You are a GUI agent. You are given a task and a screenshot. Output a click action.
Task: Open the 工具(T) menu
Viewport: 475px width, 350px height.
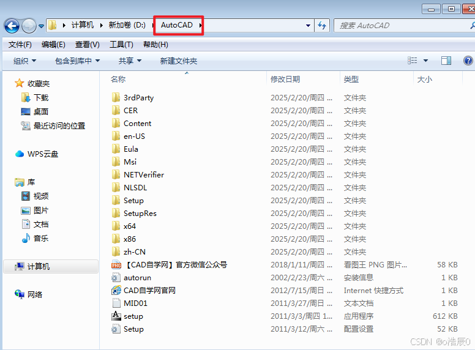121,45
